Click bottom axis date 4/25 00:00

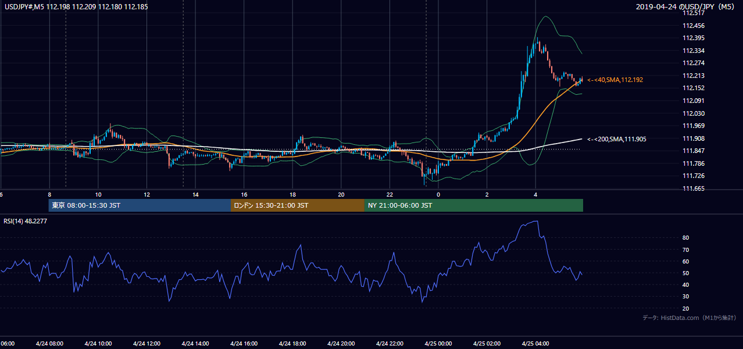(438, 344)
